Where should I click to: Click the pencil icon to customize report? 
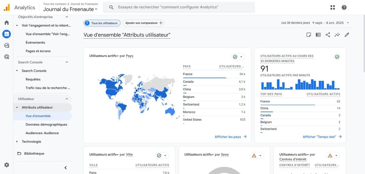[347, 35]
